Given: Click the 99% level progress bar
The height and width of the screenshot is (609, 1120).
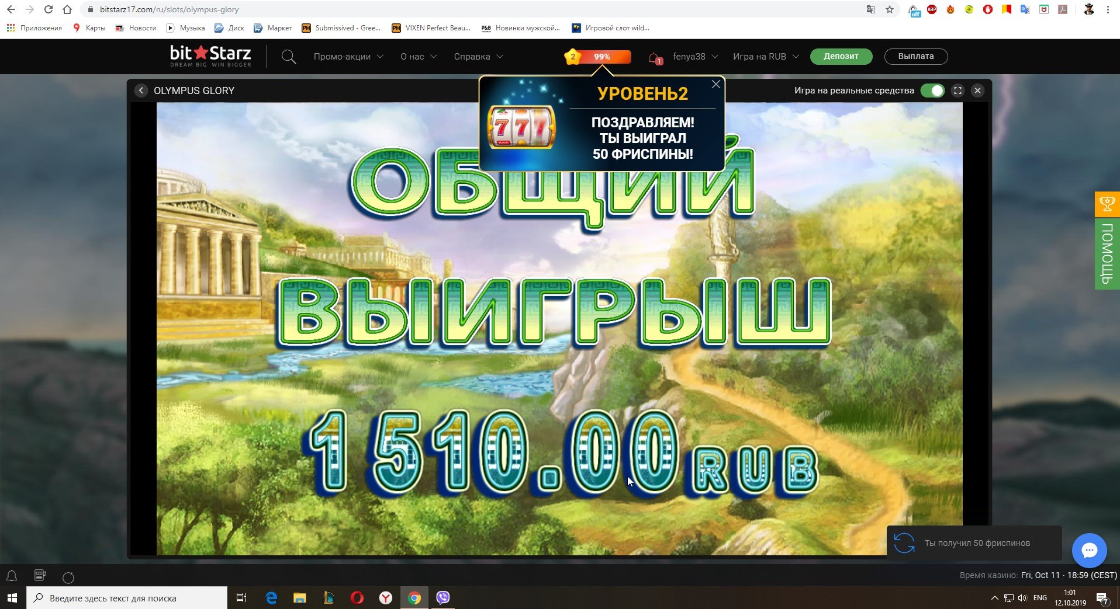Looking at the screenshot, I should (606, 57).
